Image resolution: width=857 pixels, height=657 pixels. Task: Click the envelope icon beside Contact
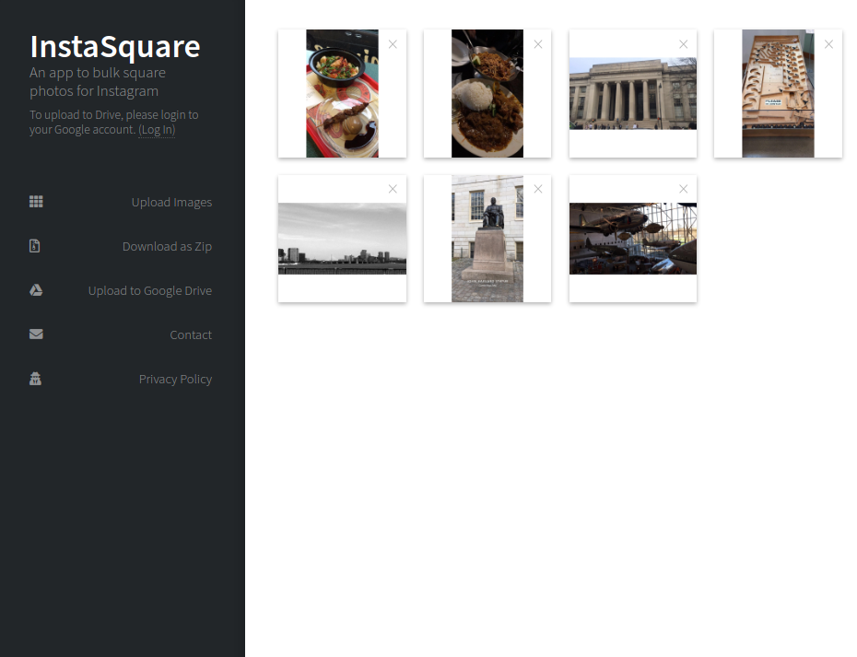(36, 334)
